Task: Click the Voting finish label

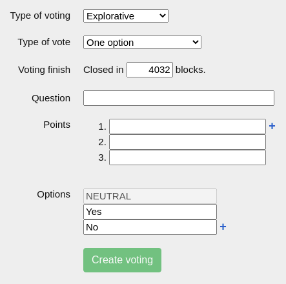Action: click(44, 70)
